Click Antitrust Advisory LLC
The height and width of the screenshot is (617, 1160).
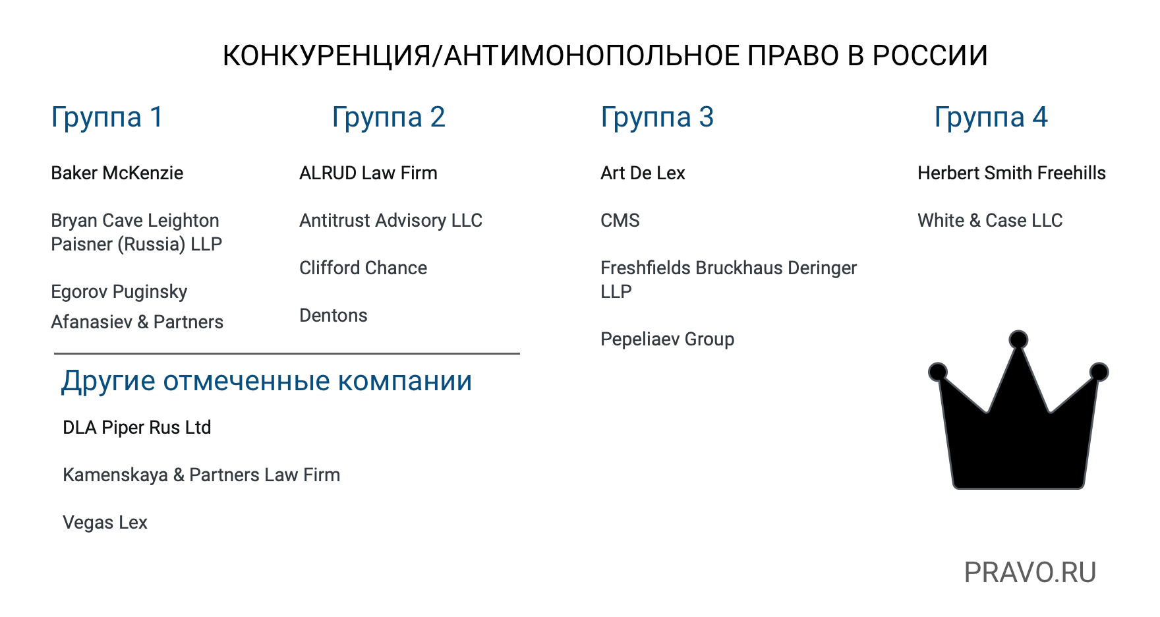click(x=391, y=220)
